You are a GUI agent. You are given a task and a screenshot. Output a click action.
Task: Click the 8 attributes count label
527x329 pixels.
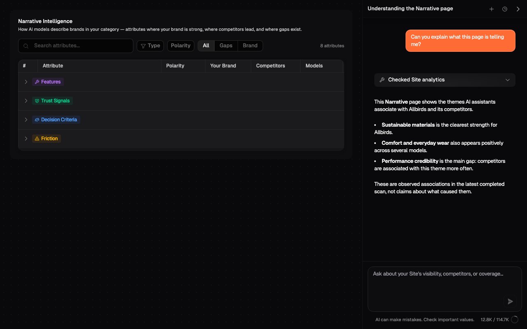click(x=332, y=46)
